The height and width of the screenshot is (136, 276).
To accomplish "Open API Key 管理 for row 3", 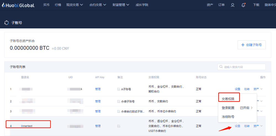I will (98, 111).
